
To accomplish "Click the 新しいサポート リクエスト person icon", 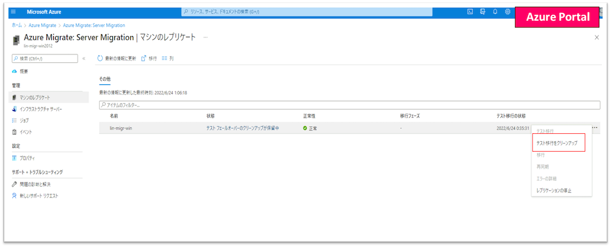I will 15,196.
